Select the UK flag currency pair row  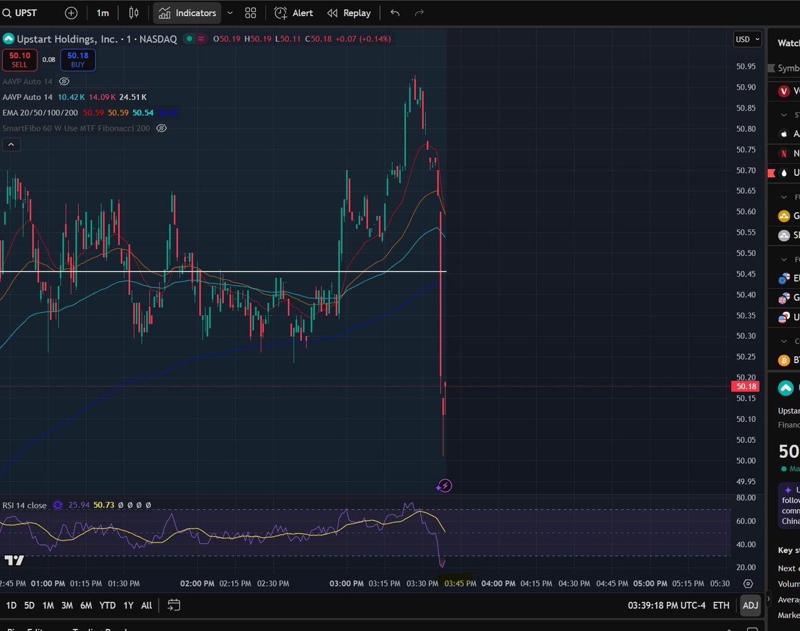[784, 297]
